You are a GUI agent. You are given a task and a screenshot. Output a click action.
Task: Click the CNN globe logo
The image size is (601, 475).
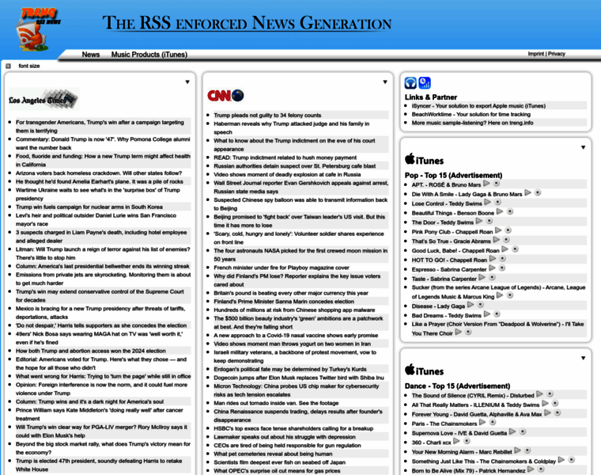point(225,96)
